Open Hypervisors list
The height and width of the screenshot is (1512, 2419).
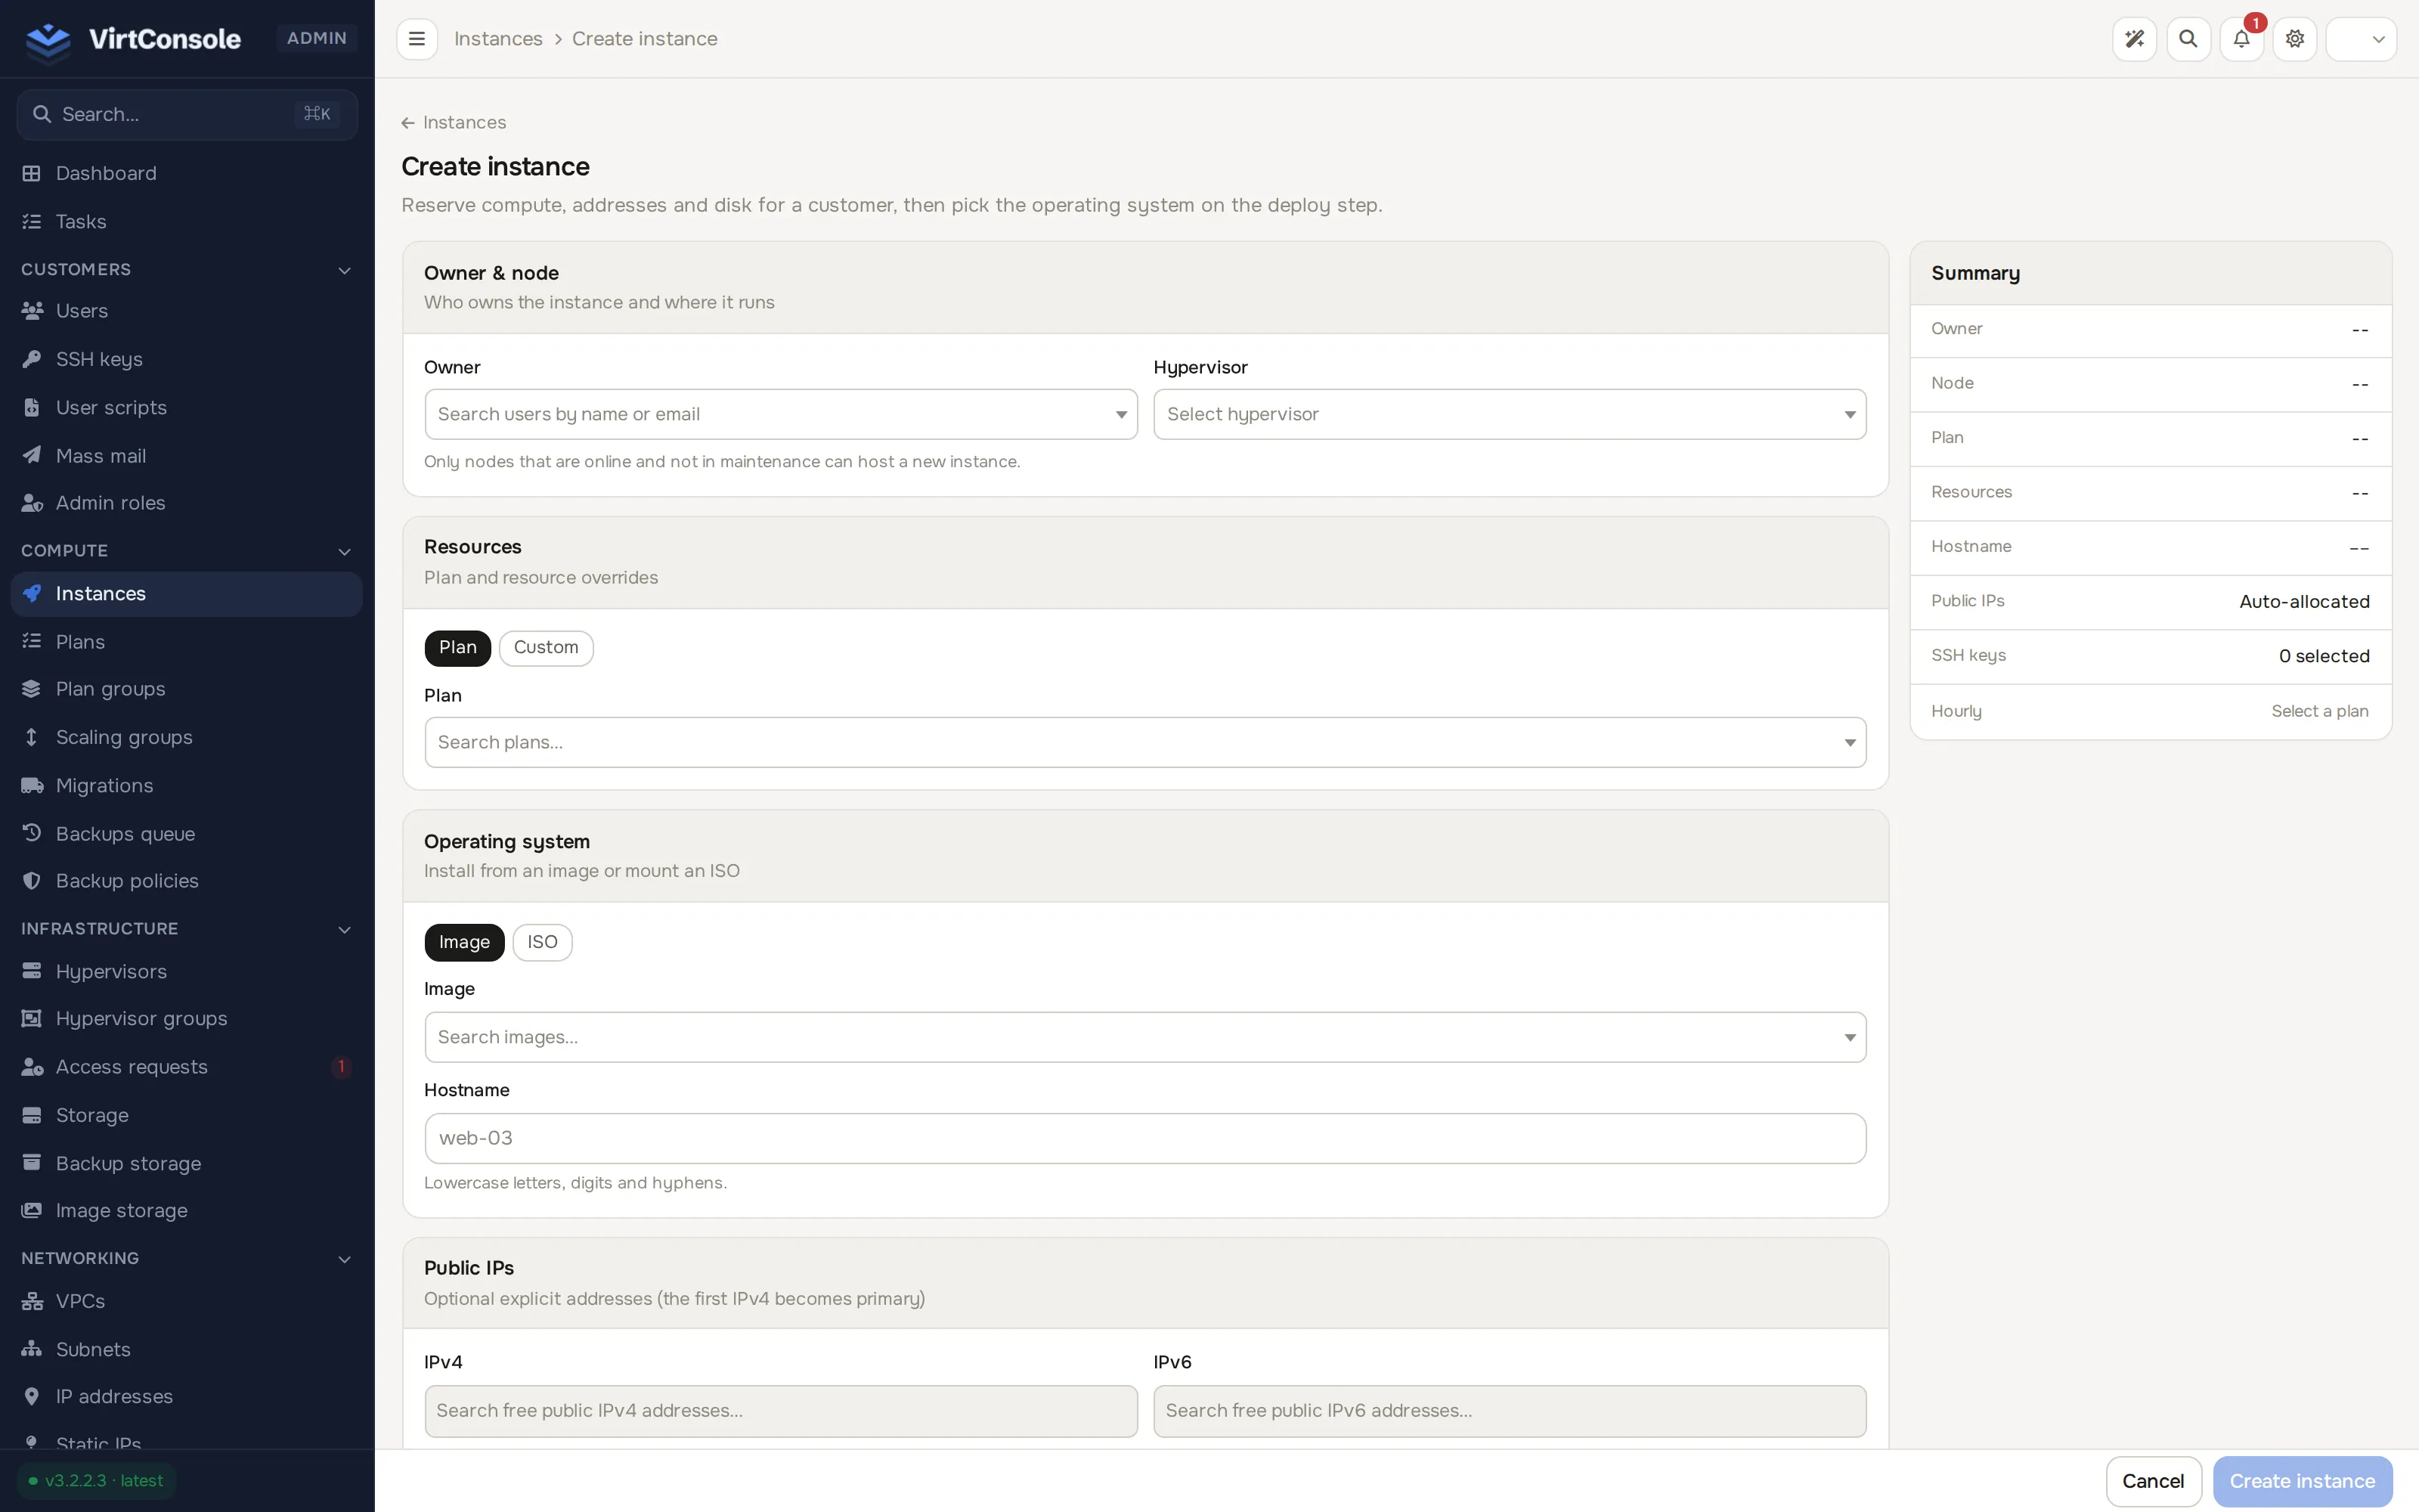coord(187,971)
